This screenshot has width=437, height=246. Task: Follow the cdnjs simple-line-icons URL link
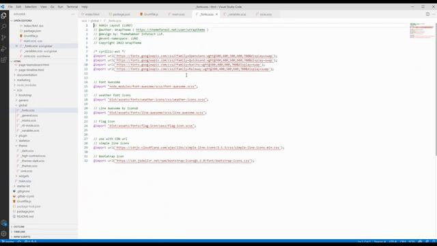tap(197, 148)
